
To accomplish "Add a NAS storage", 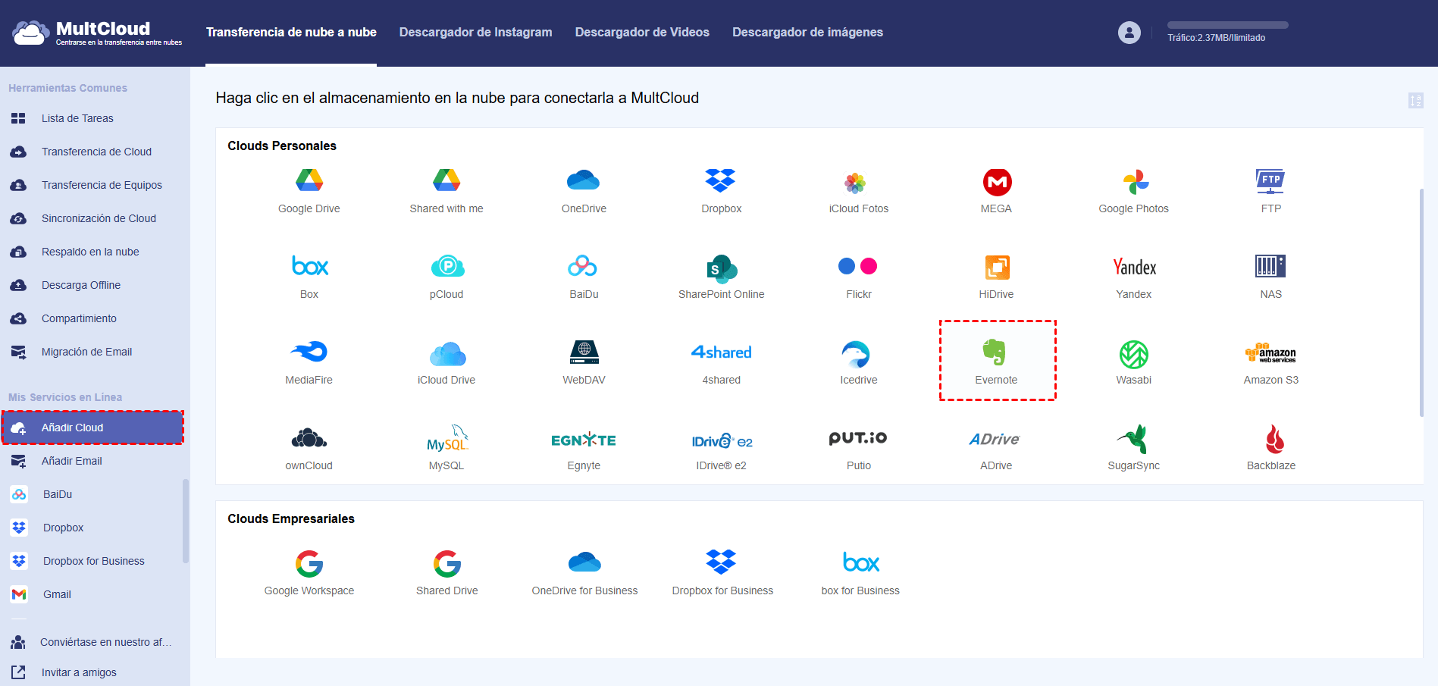I will coord(1270,266).
